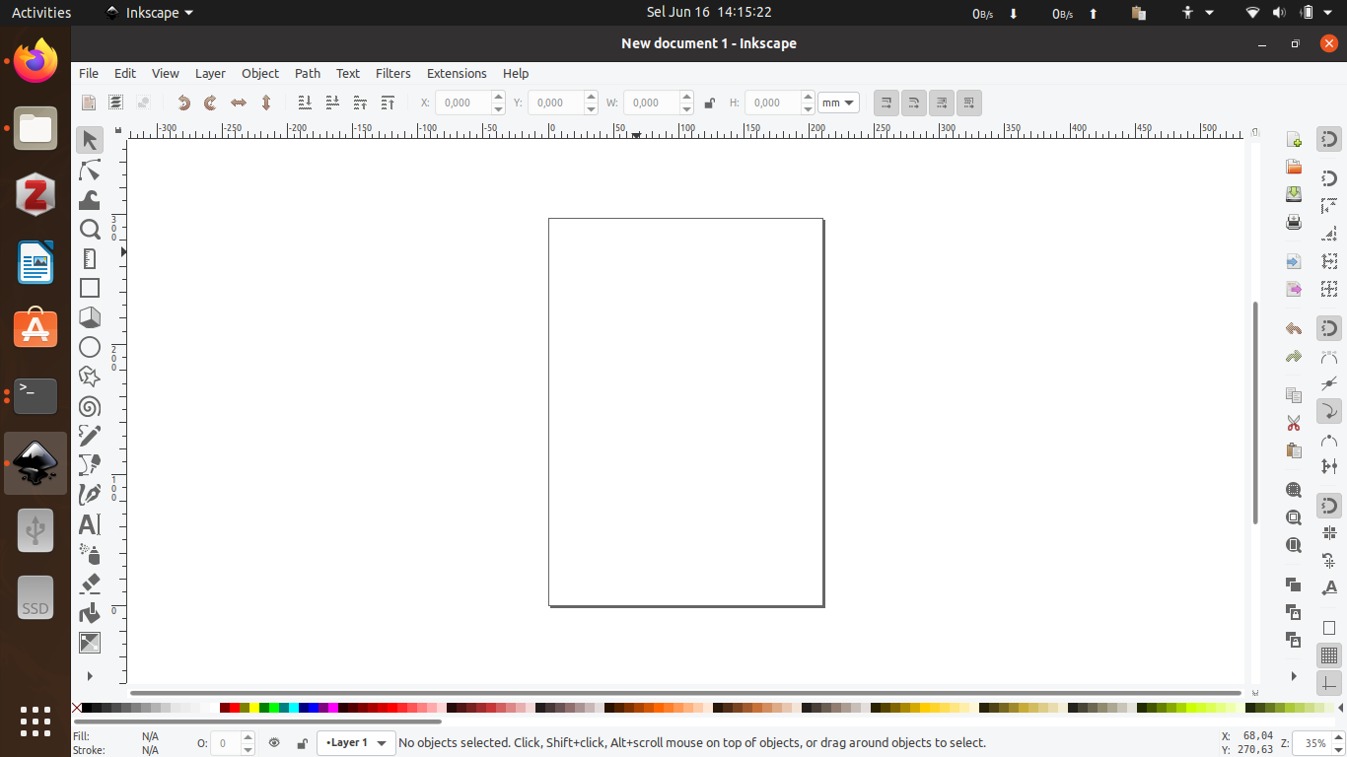Open the zoom percentage selector
This screenshot has width=1347, height=757.
coord(1315,743)
